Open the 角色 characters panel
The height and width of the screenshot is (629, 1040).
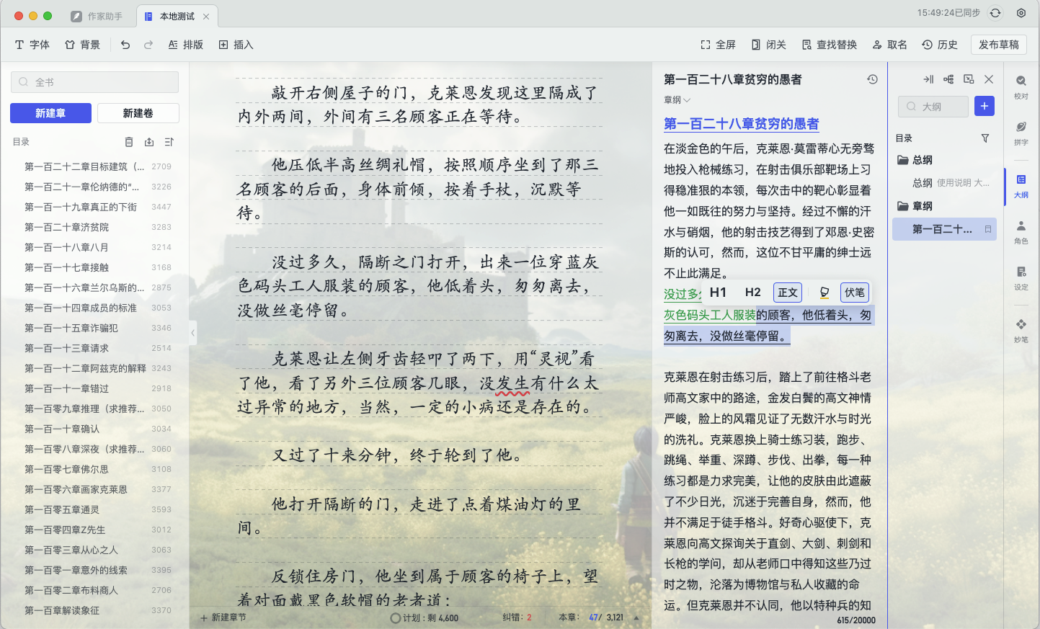[1021, 232]
